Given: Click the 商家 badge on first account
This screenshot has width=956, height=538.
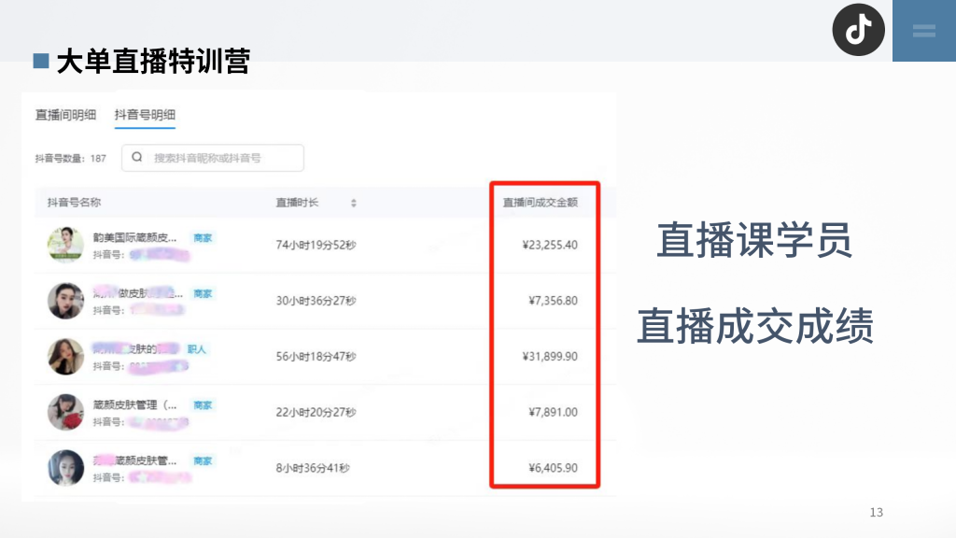Looking at the screenshot, I should 204,237.
